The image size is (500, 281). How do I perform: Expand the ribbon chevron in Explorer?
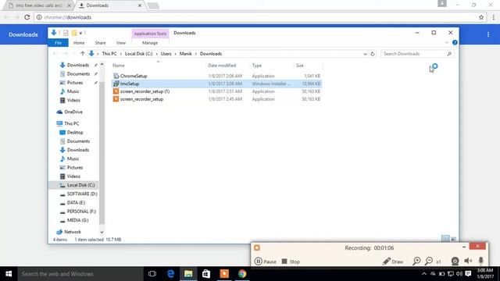447,43
